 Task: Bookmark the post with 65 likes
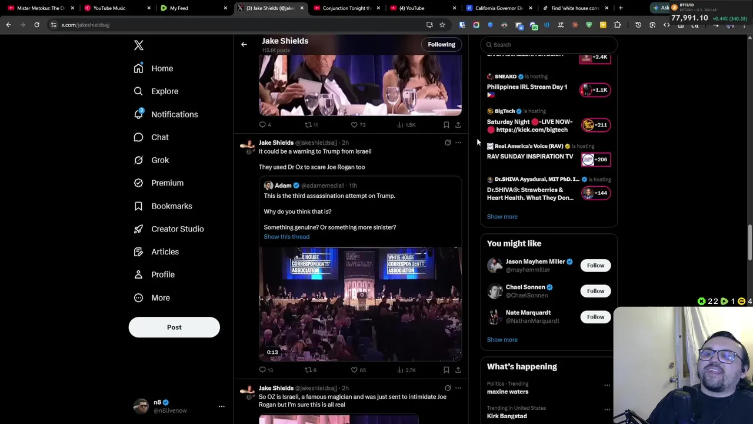click(447, 370)
